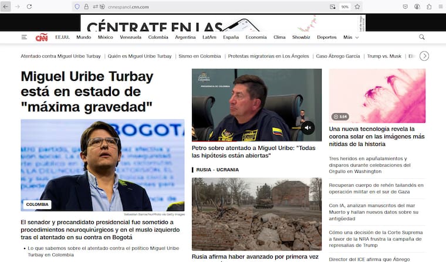Open the CNN hamburger menu
The image size is (446, 262).
tap(24, 37)
